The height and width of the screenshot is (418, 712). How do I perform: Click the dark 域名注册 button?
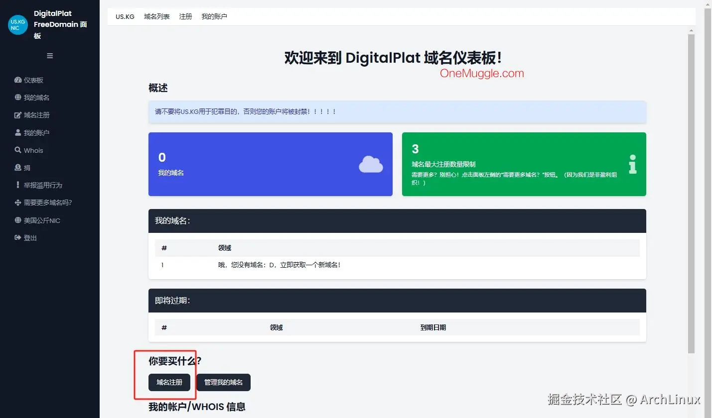coord(169,382)
